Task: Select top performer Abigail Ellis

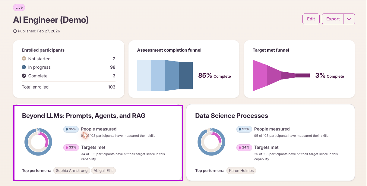Action: 103,171
